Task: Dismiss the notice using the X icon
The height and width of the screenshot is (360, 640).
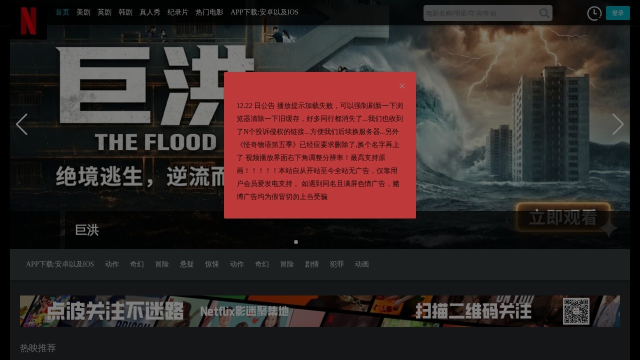Action: click(402, 86)
